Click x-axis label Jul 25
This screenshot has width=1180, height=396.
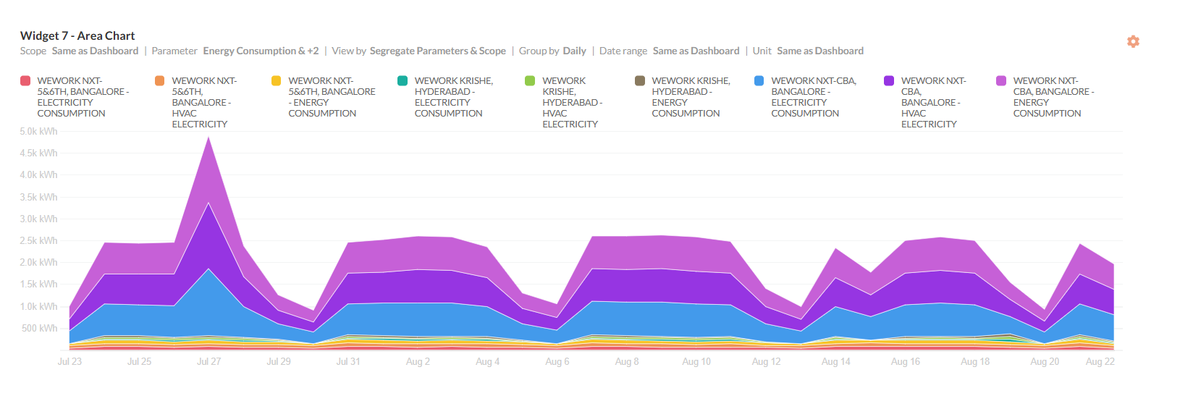[x=139, y=361]
